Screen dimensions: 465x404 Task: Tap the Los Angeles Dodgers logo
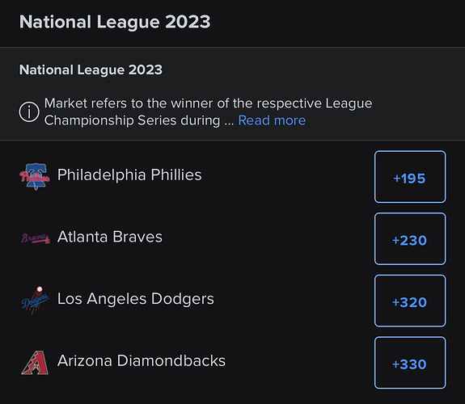tap(35, 301)
